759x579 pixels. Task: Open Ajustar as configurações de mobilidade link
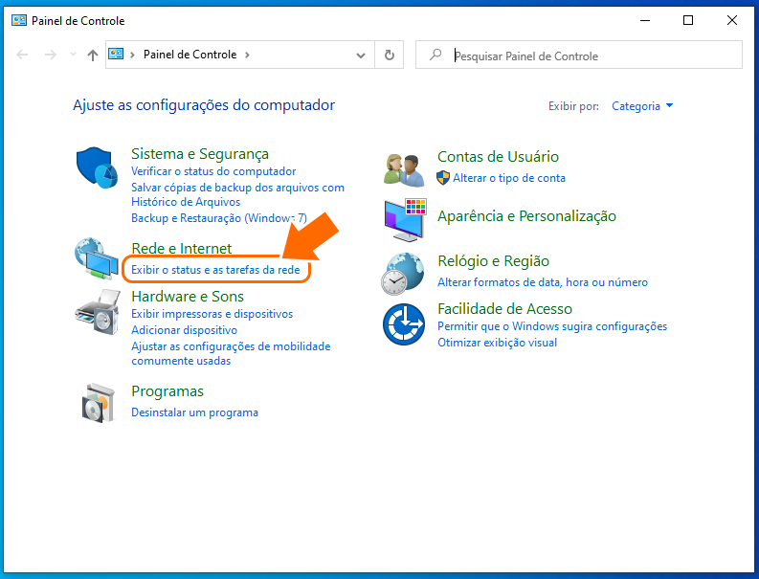pyautogui.click(x=231, y=353)
